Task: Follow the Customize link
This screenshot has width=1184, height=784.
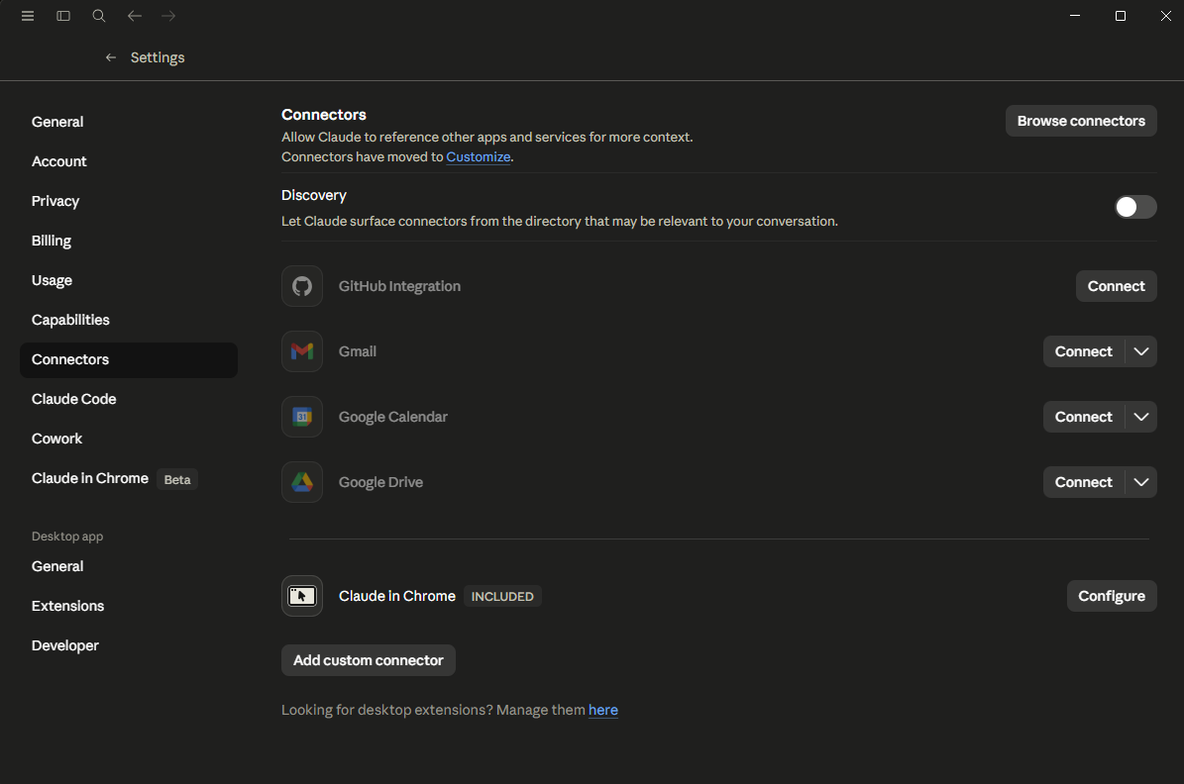Action: coord(478,157)
